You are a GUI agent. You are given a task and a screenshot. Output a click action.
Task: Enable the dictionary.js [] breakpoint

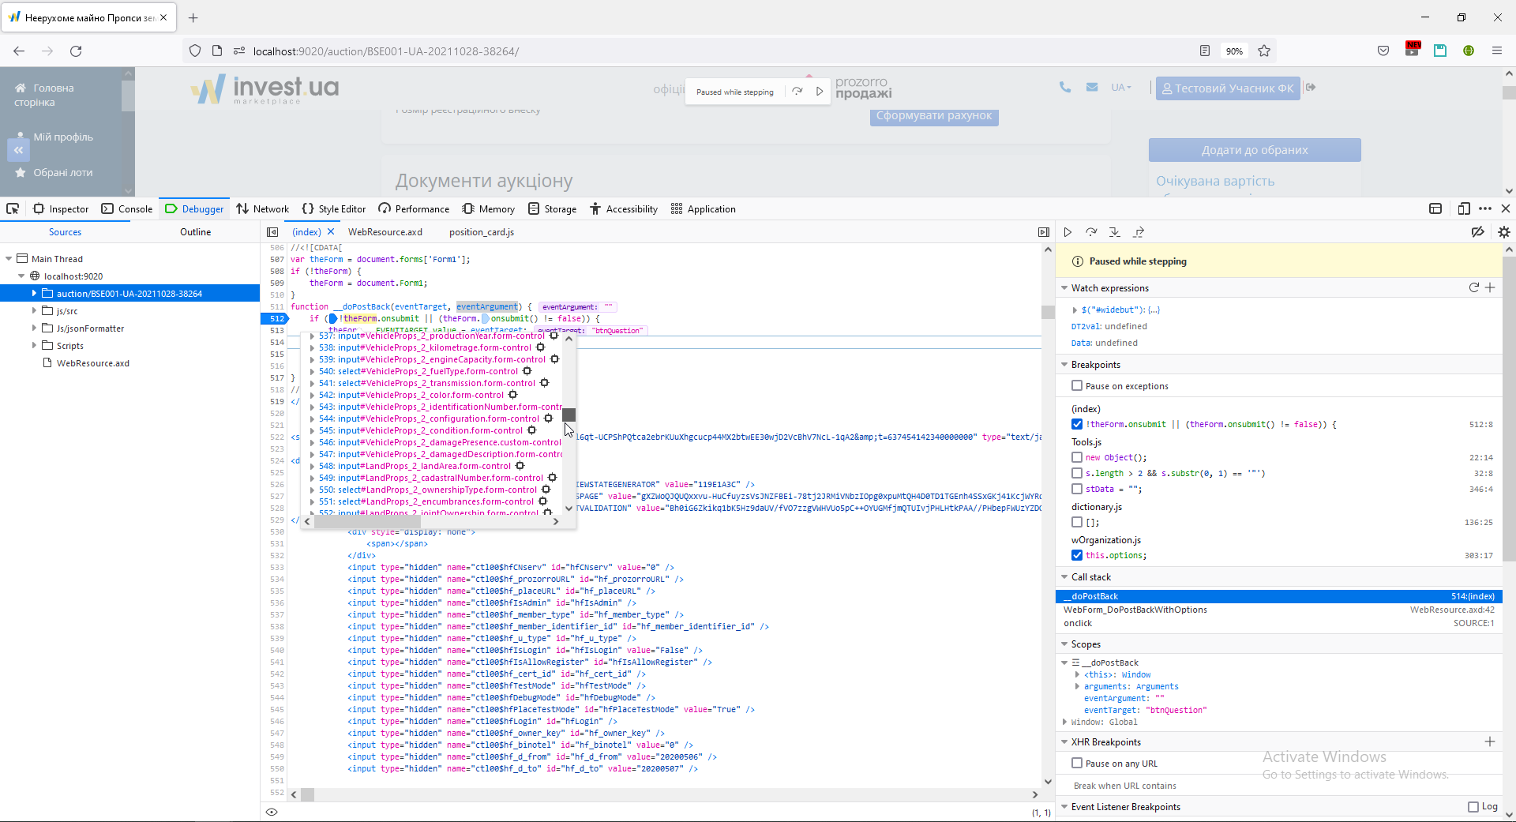pyautogui.click(x=1077, y=522)
